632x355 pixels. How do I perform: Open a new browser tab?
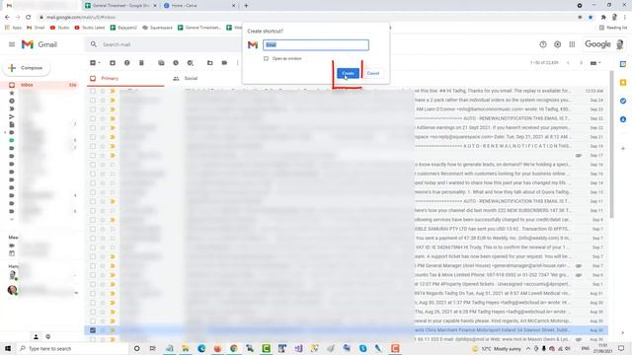246,6
